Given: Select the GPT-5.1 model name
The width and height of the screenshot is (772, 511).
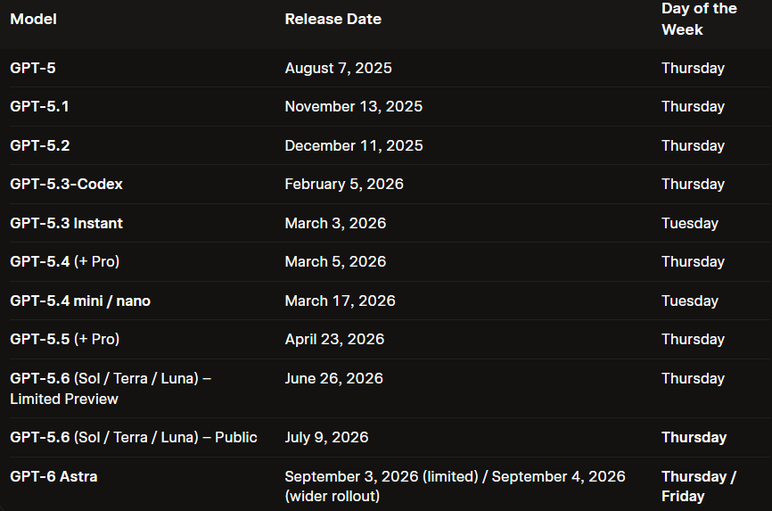Looking at the screenshot, I should [39, 106].
